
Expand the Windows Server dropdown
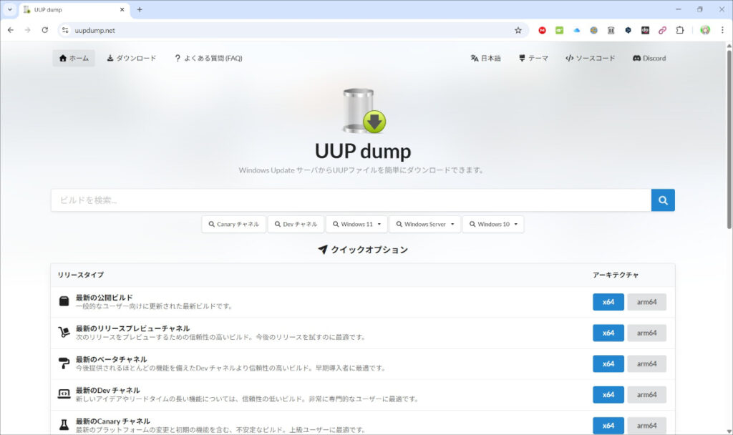pos(424,224)
